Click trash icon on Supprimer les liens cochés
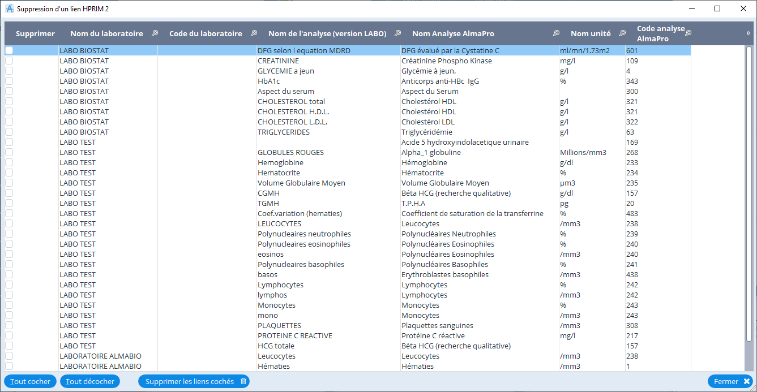The image size is (757, 392). tap(243, 381)
